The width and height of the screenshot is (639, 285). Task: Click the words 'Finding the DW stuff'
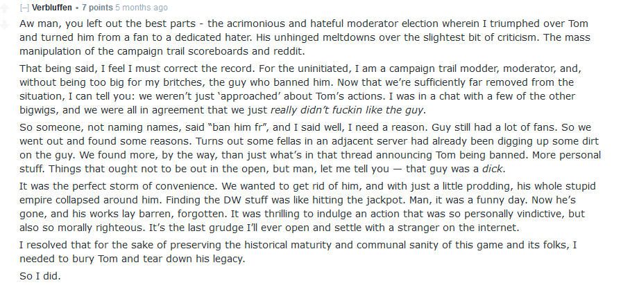pos(212,200)
